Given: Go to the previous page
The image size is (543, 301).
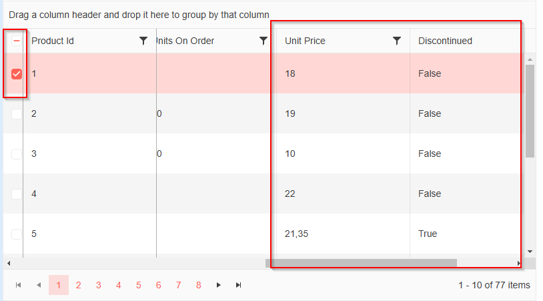Looking at the screenshot, I should coord(38,285).
